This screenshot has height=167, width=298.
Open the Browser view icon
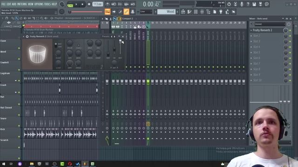(x=208, y=12)
